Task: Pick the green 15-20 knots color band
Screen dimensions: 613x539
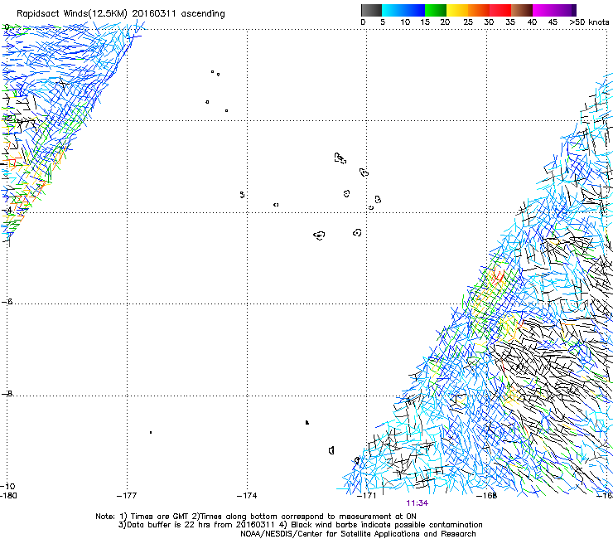Action: pos(436,10)
